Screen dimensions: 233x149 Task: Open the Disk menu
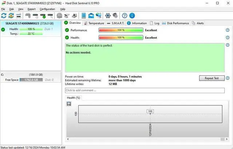tap(11, 9)
